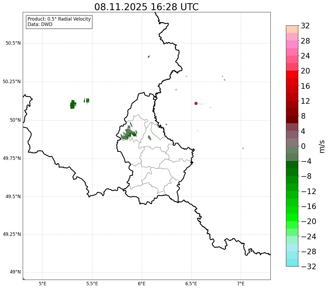Click the bright red colorbar segment below 20
The height and width of the screenshot is (289, 328).
coord(292,74)
